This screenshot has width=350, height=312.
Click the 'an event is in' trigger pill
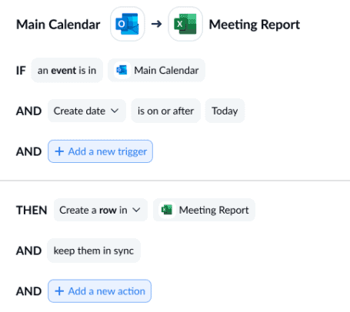67,70
